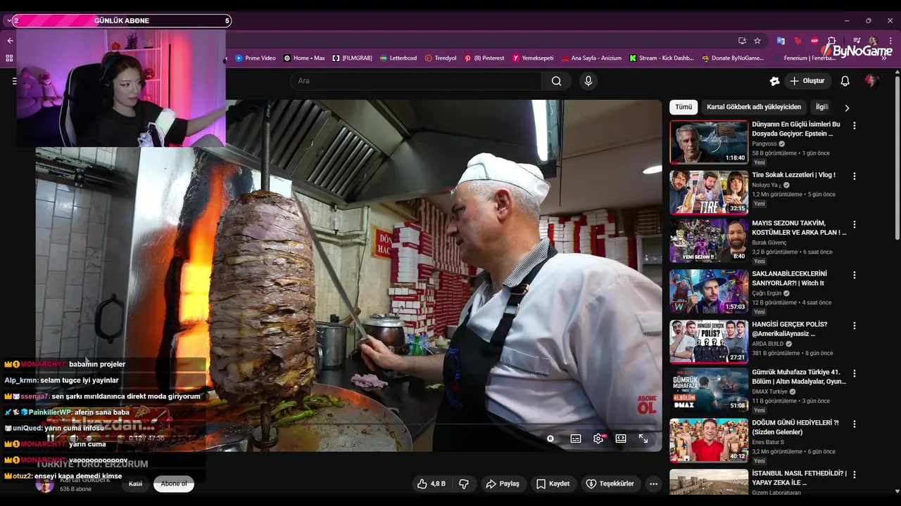Open the Yemeksepeti bookmark
901x506 pixels.
click(x=533, y=58)
